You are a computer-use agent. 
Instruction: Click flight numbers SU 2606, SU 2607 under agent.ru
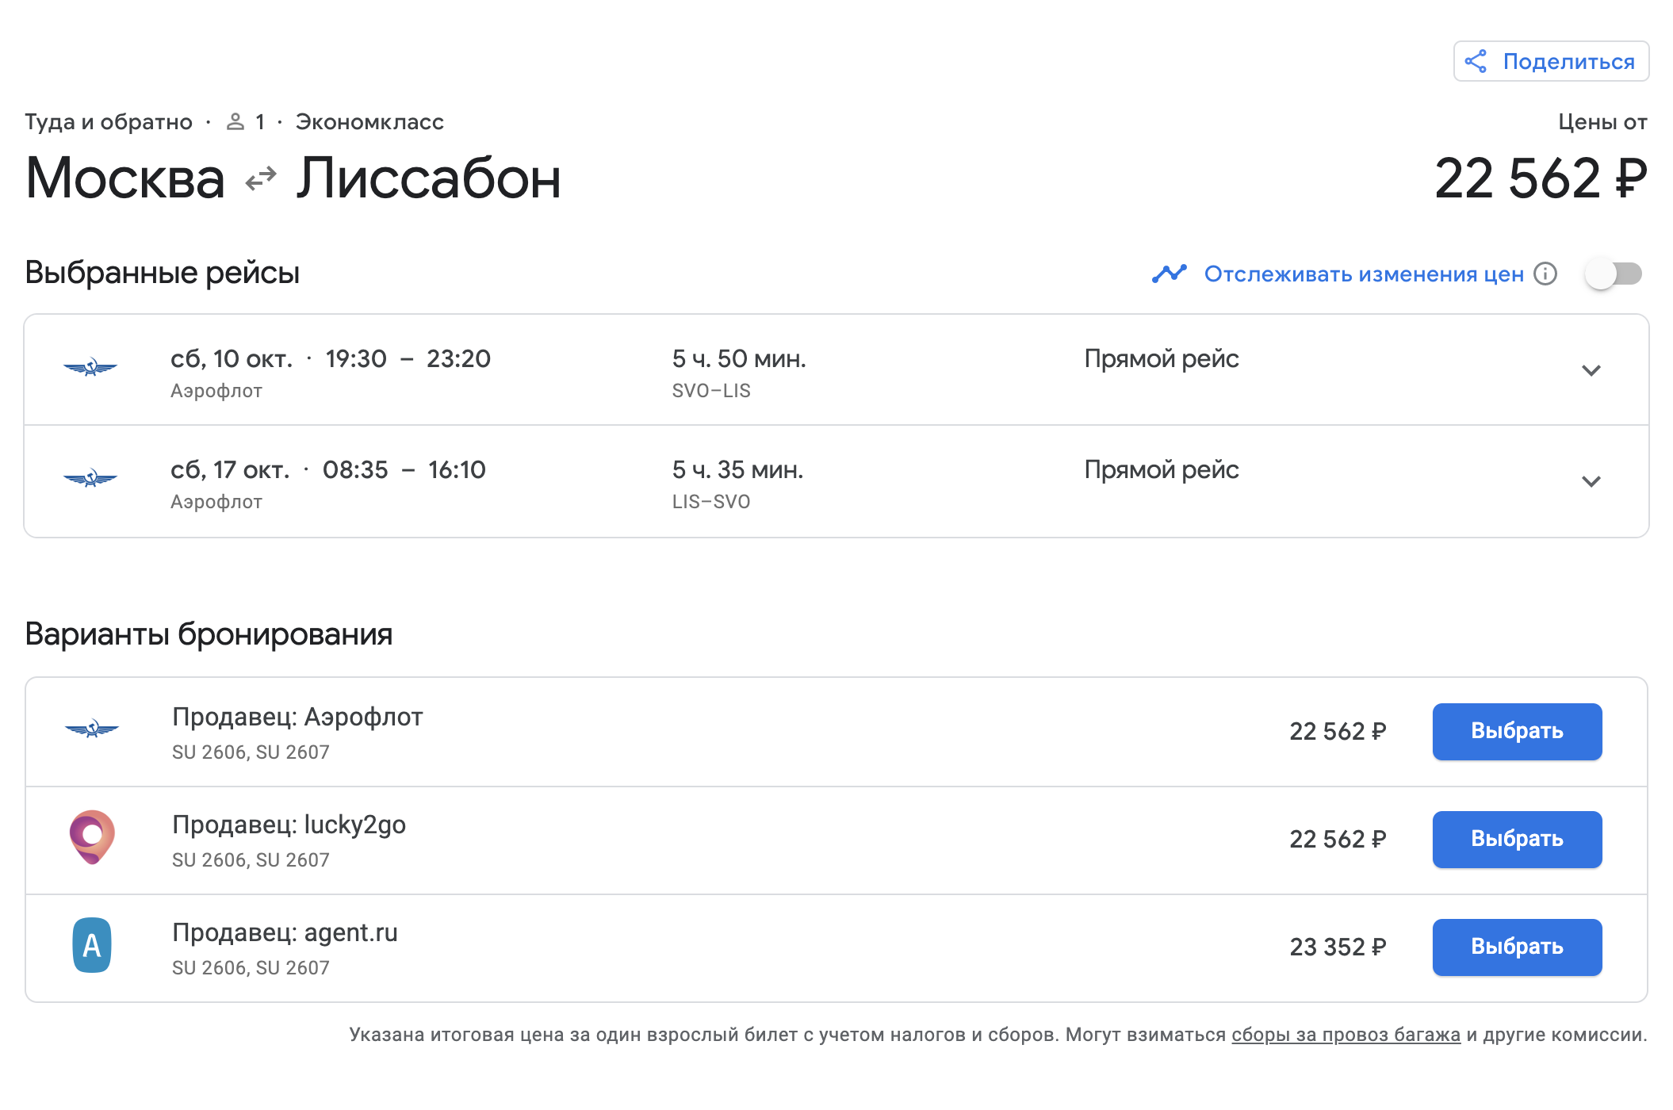point(251,968)
